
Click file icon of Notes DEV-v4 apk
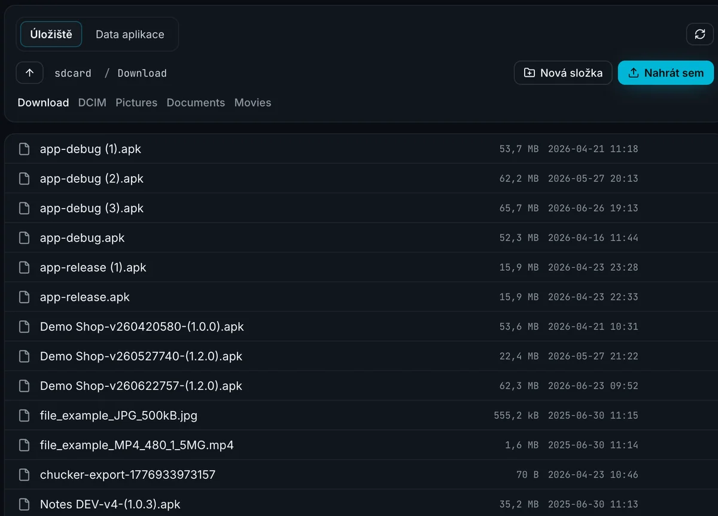(24, 504)
